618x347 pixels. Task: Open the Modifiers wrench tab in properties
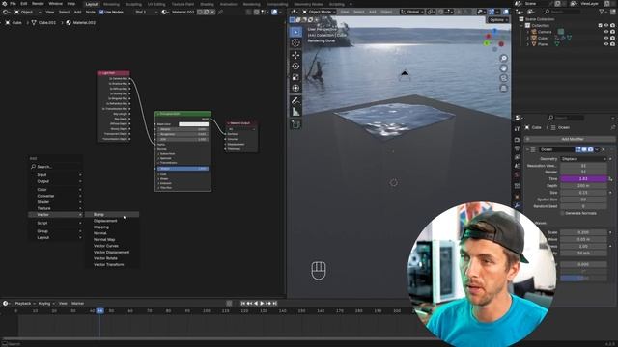(518, 205)
